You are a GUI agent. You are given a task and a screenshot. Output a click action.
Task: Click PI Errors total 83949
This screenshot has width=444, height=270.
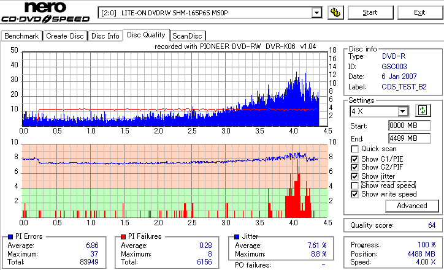(x=89, y=262)
